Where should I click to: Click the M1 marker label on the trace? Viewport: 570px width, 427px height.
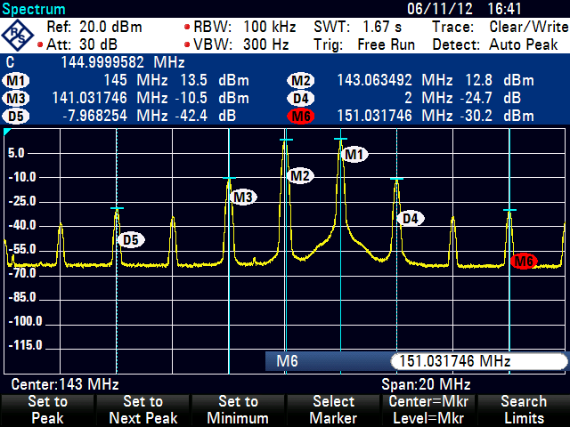click(x=355, y=155)
